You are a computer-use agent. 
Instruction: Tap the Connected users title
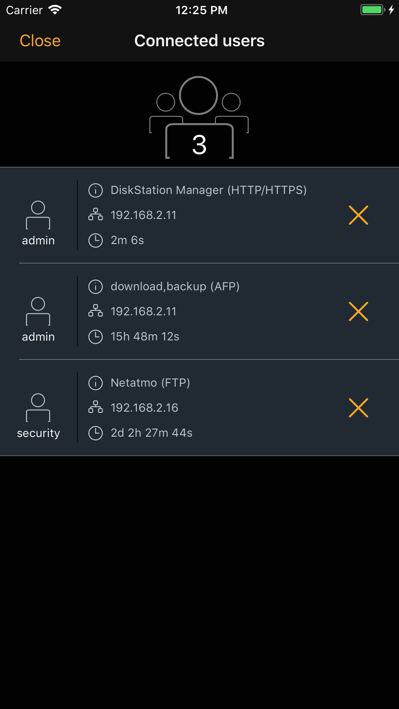coord(199,41)
